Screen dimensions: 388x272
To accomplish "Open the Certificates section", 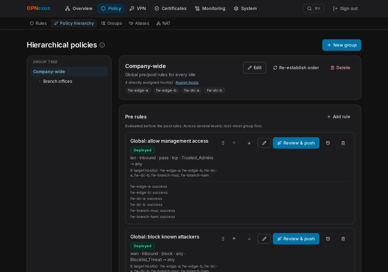I will coord(170,8).
